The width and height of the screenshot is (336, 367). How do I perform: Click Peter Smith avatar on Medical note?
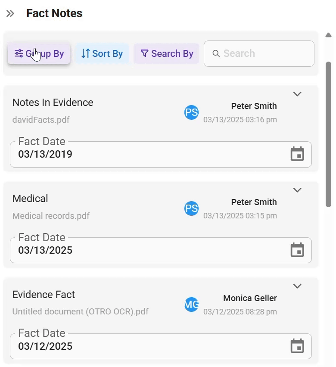coord(191,208)
